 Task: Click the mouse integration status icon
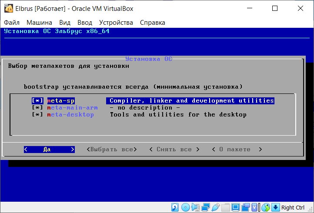coord(266,207)
